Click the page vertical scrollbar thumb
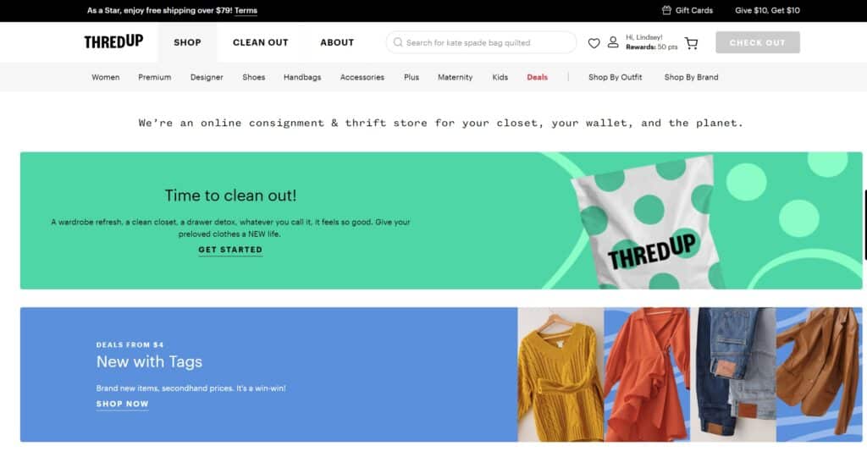This screenshot has height=457, width=867. (864, 225)
